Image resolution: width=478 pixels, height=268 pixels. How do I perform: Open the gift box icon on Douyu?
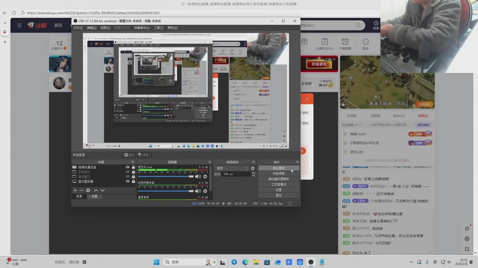point(304,42)
